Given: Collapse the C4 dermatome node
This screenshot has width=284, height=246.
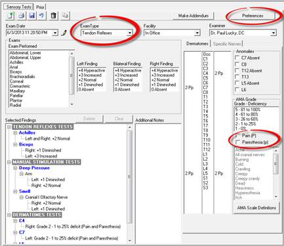Looking at the screenshot, I should click(x=15, y=220).
